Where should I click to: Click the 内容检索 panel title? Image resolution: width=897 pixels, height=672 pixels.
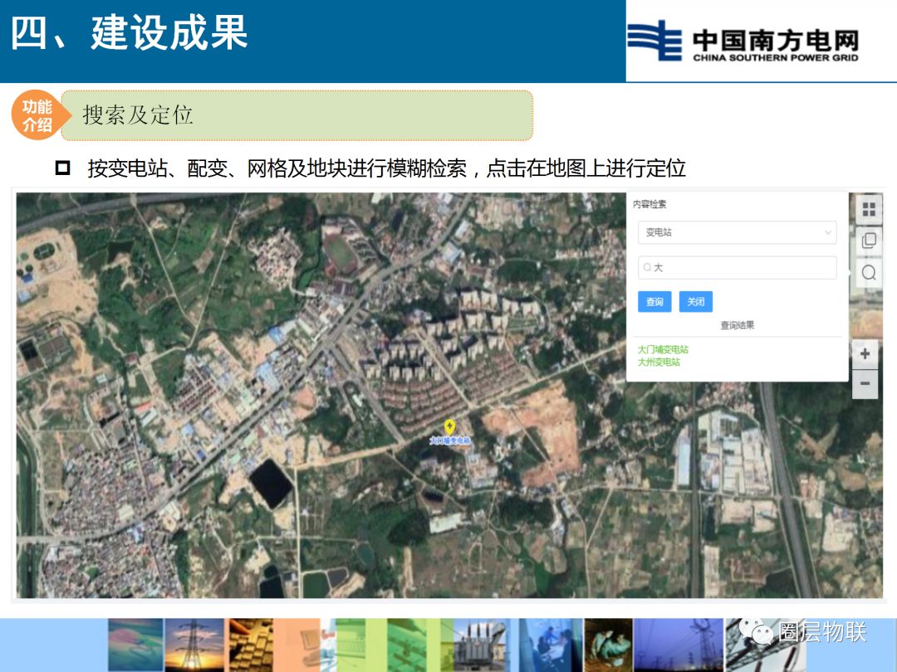pos(649,204)
